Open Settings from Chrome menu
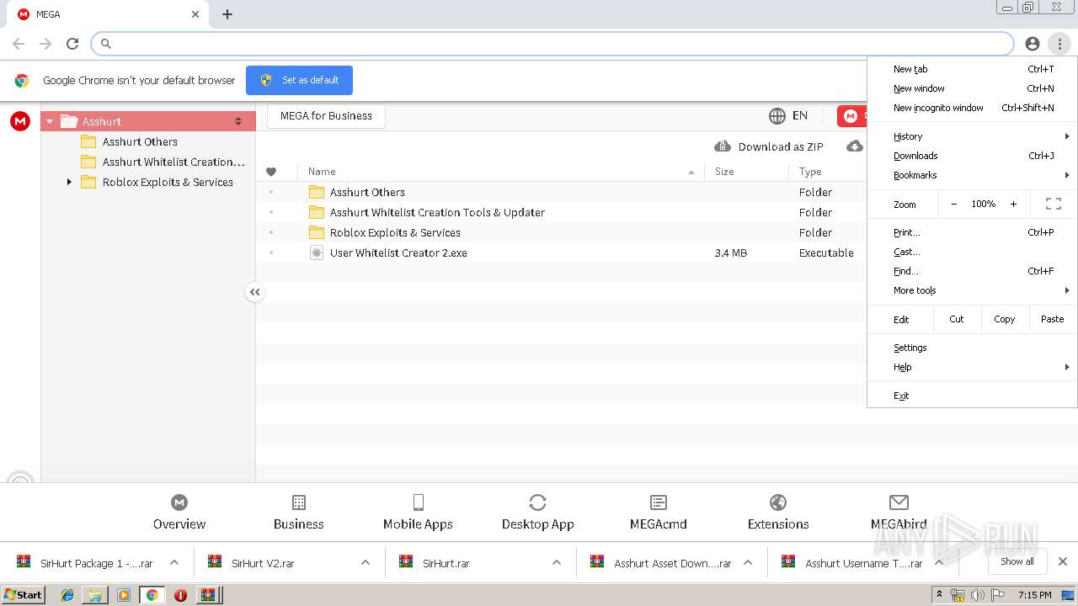This screenshot has height=606, width=1078. tap(972, 348)
